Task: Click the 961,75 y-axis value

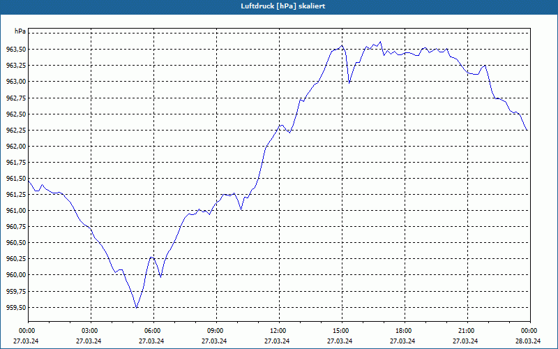Action: coord(16,163)
